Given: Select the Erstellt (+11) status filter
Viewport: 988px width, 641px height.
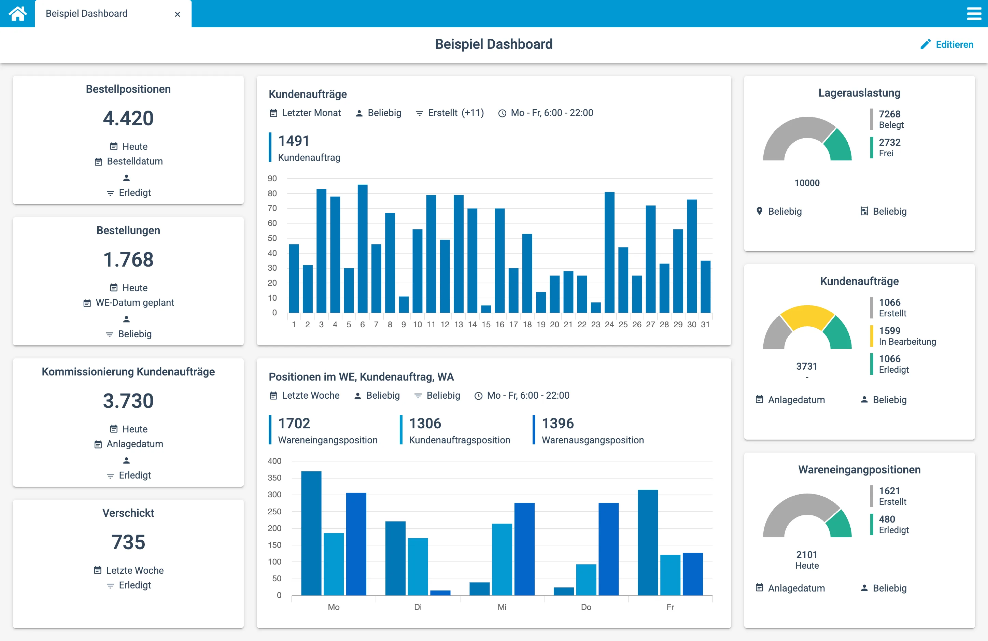Looking at the screenshot, I should pyautogui.click(x=450, y=113).
